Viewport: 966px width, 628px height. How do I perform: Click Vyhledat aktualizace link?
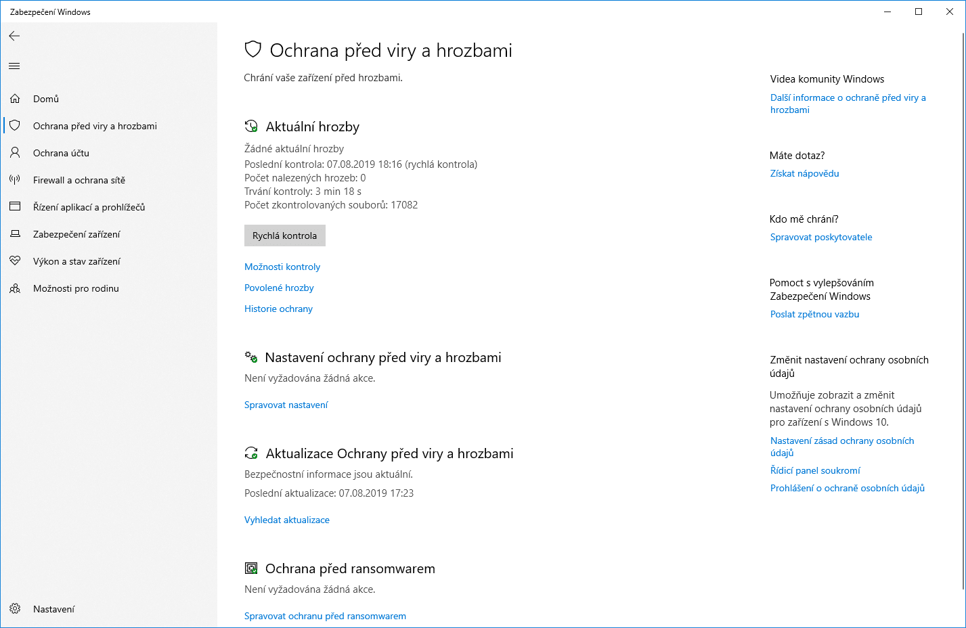pyautogui.click(x=287, y=520)
